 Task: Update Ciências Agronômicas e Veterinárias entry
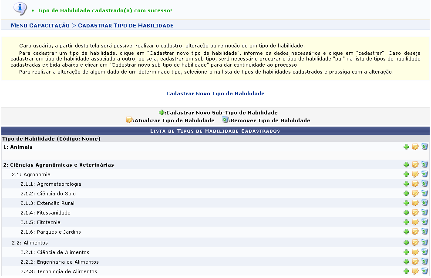415,165
